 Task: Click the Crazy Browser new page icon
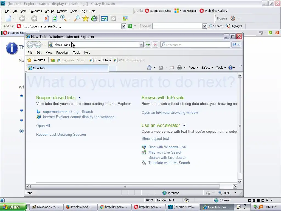9,18
